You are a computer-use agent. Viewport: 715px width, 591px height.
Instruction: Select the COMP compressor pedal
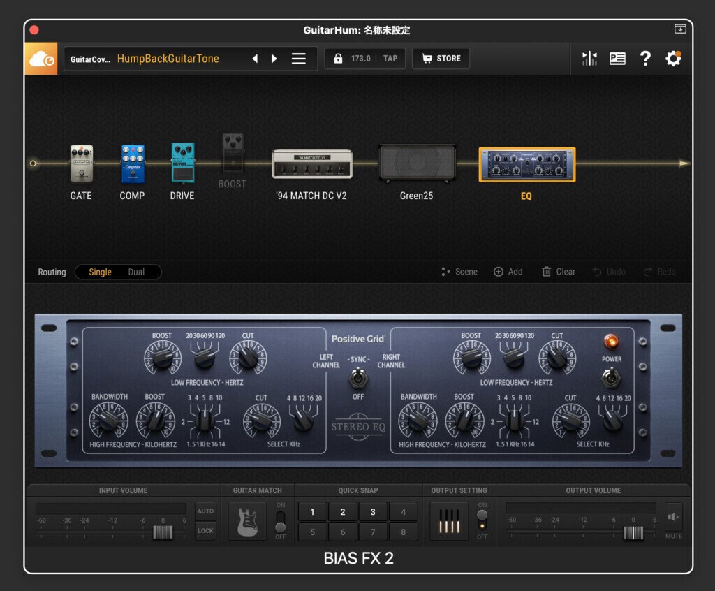coord(133,163)
